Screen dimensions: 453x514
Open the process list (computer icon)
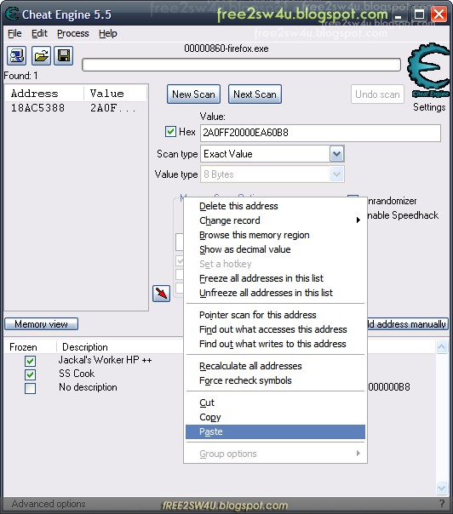click(x=16, y=55)
